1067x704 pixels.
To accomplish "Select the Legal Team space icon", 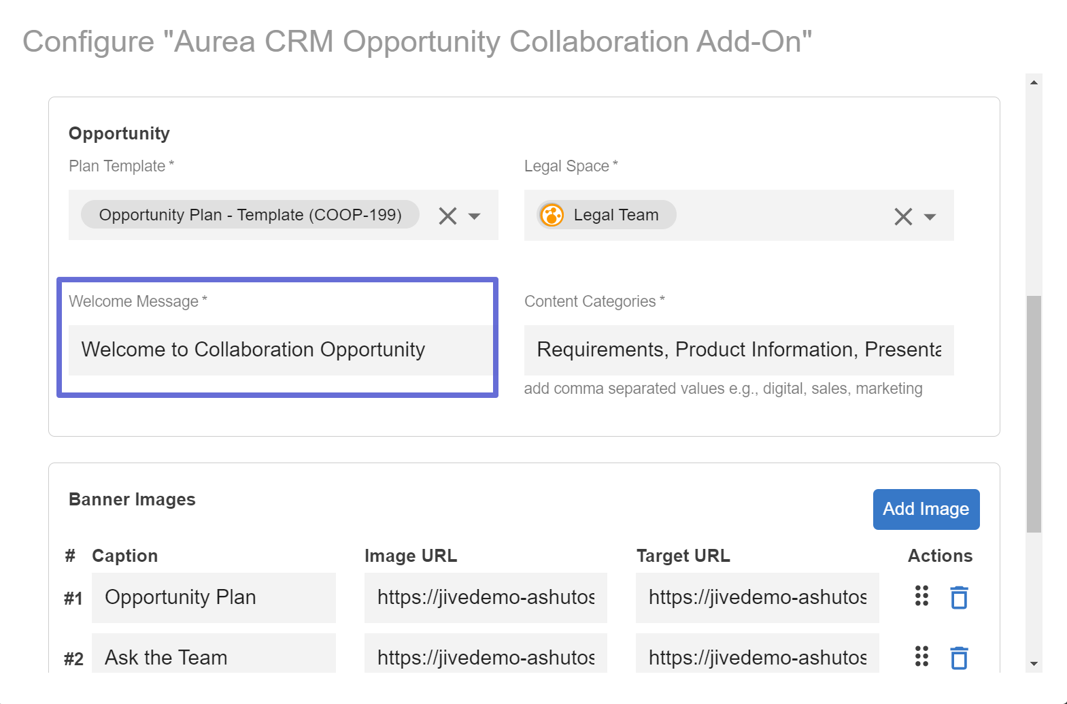I will click(552, 215).
